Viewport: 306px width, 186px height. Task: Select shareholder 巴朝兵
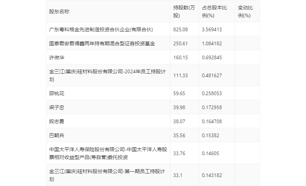point(57,135)
